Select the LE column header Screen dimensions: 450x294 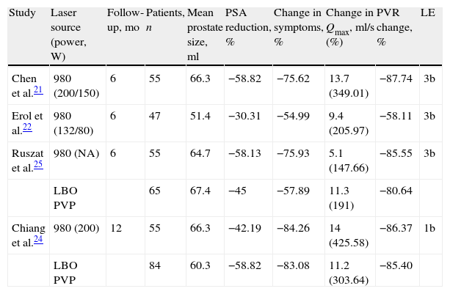coord(427,13)
